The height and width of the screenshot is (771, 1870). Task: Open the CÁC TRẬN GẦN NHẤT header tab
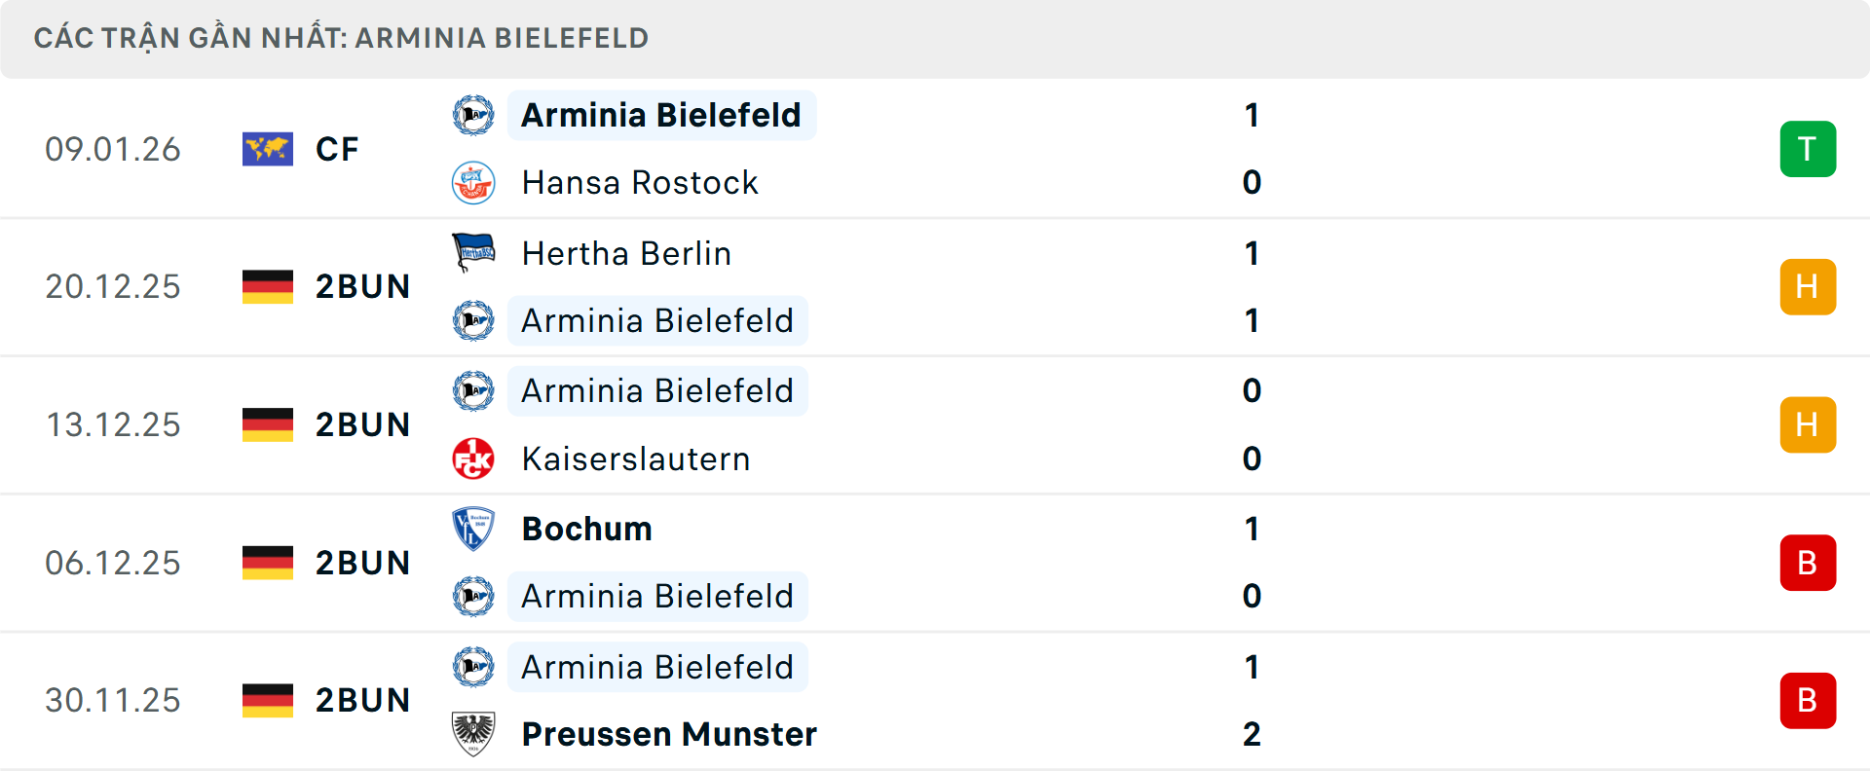point(341,38)
